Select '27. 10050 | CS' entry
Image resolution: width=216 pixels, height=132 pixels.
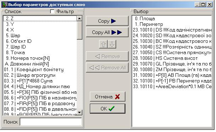(x=172, y=53)
